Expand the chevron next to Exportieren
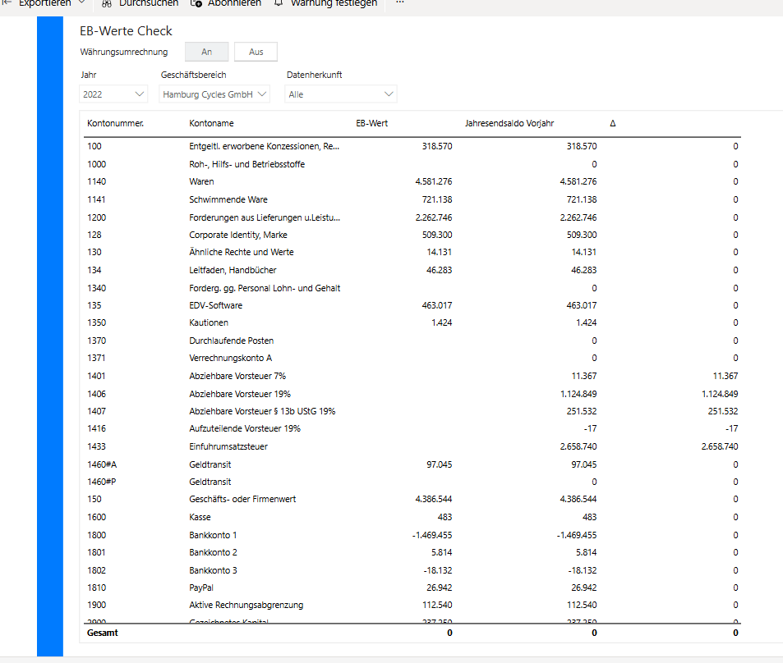 [82, 2]
